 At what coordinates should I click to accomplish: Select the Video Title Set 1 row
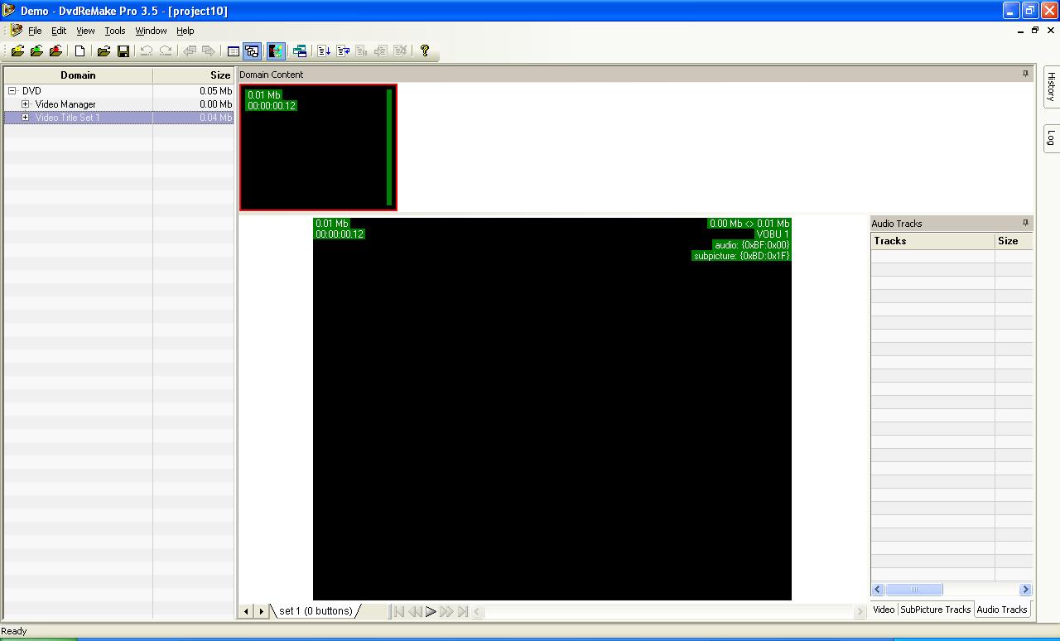pyautogui.click(x=119, y=118)
